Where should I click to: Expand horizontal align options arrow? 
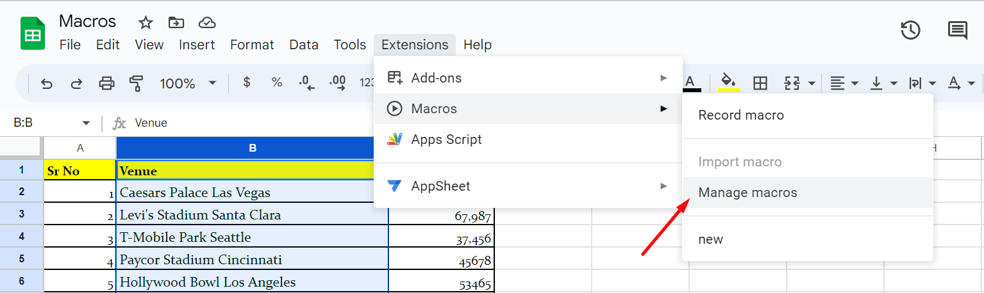click(855, 83)
